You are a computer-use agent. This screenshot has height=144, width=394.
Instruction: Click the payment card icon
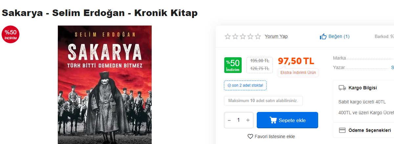coord(342,130)
